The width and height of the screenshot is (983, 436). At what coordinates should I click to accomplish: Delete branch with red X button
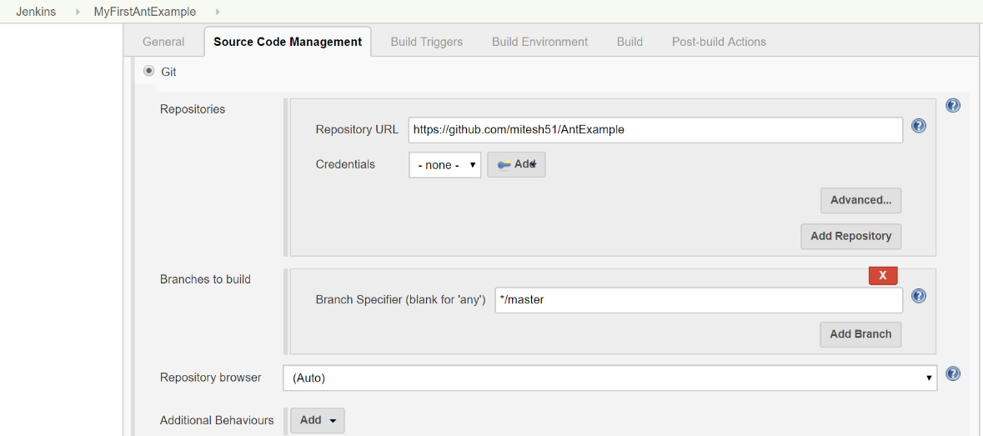pos(883,276)
